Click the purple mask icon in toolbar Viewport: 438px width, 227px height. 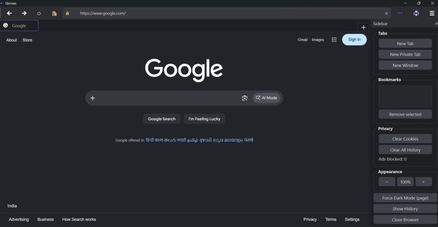coord(400,13)
